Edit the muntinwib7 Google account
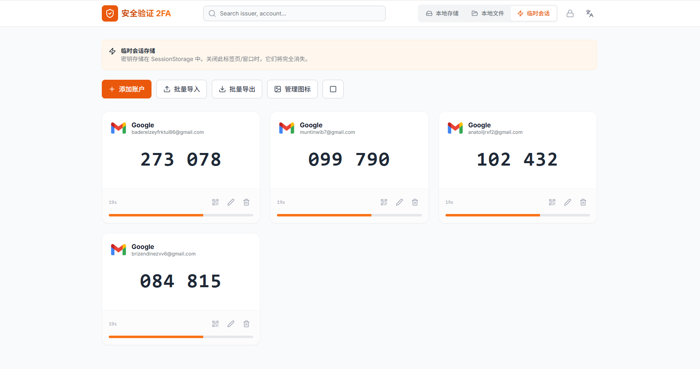This screenshot has height=369, width=700. pos(399,202)
